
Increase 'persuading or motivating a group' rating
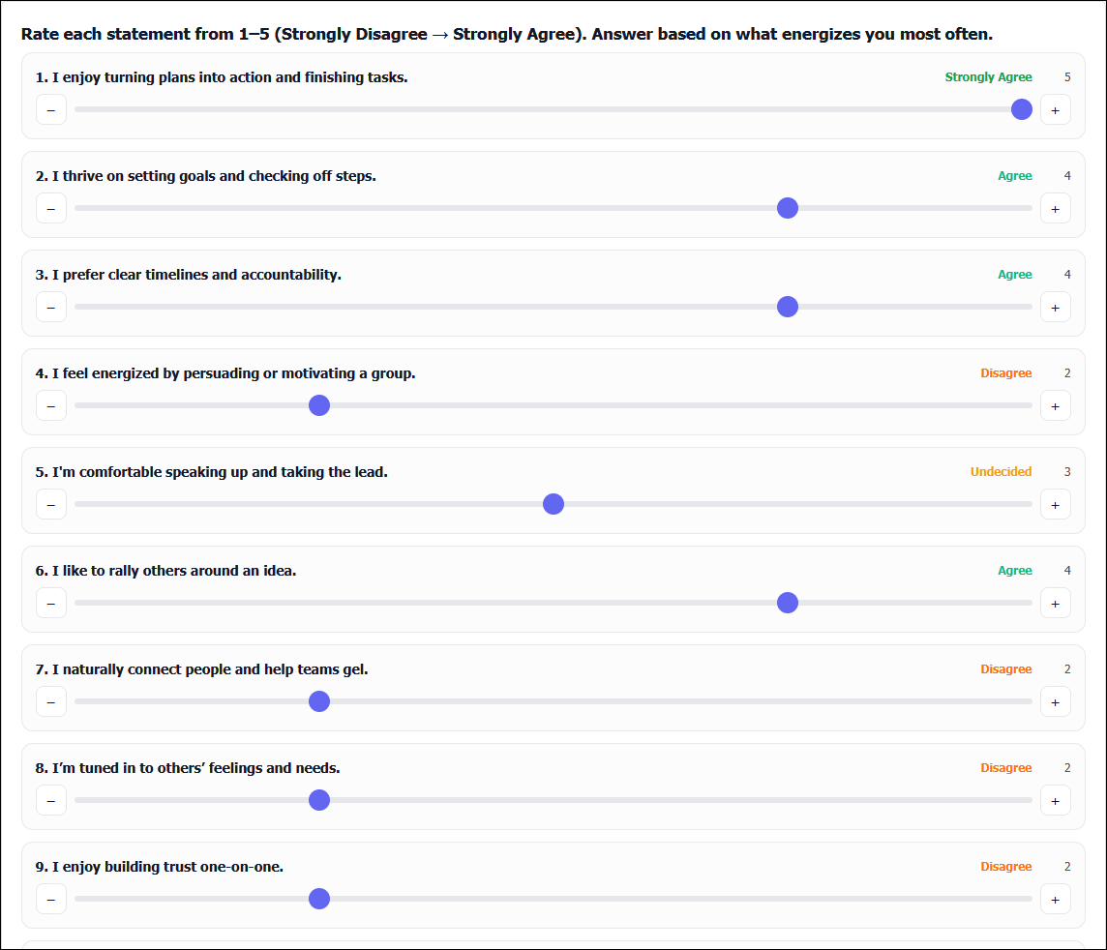click(1055, 406)
